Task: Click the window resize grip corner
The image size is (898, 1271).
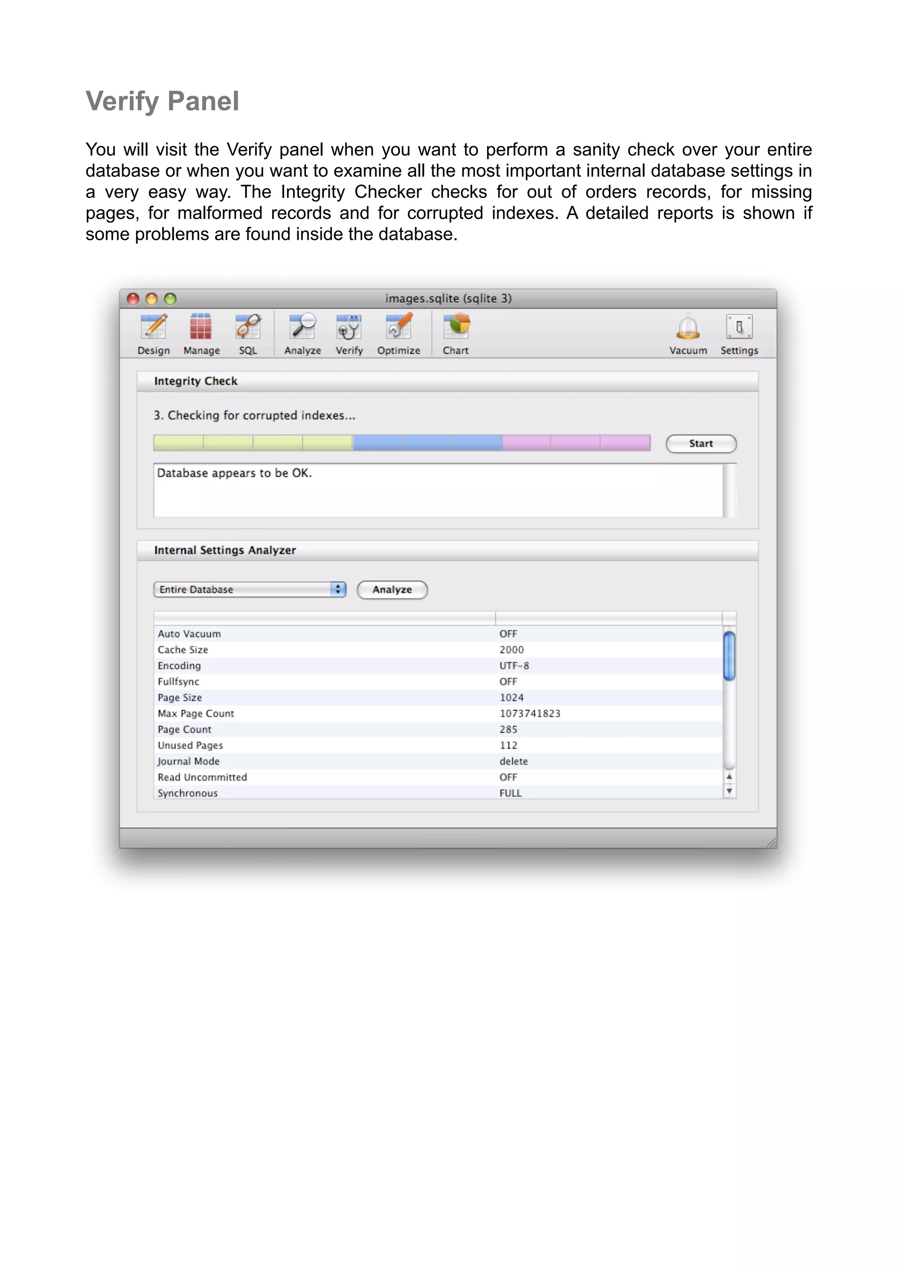Action: 771,842
